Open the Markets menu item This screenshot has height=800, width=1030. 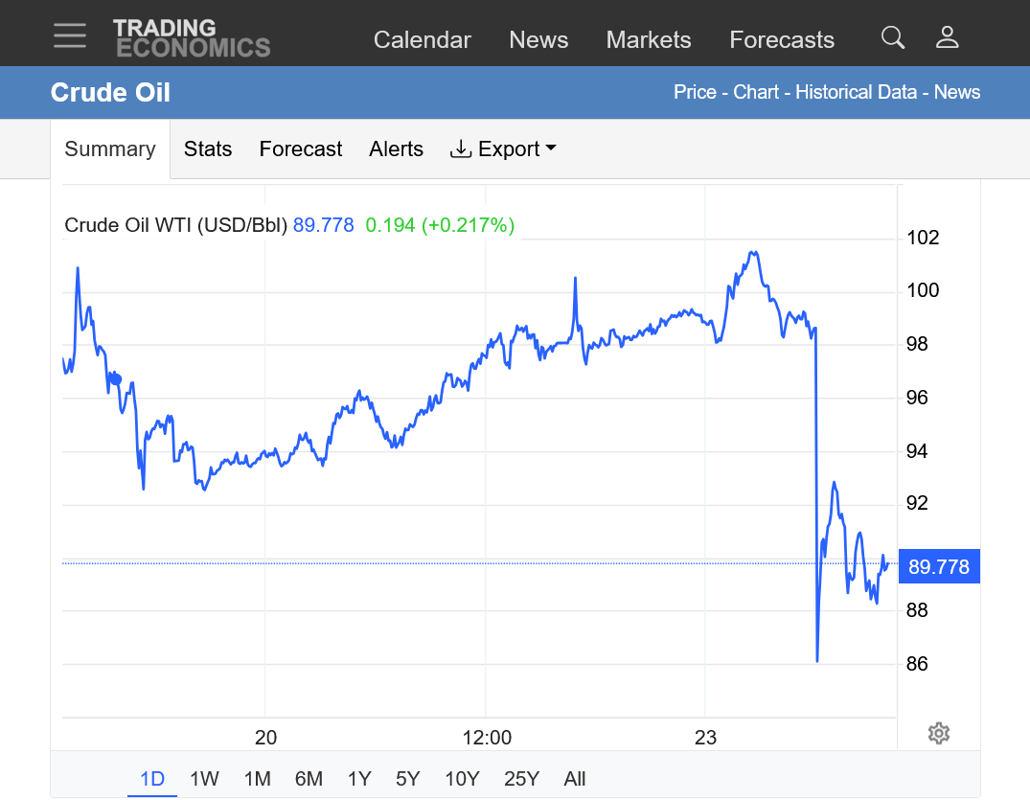(x=649, y=40)
